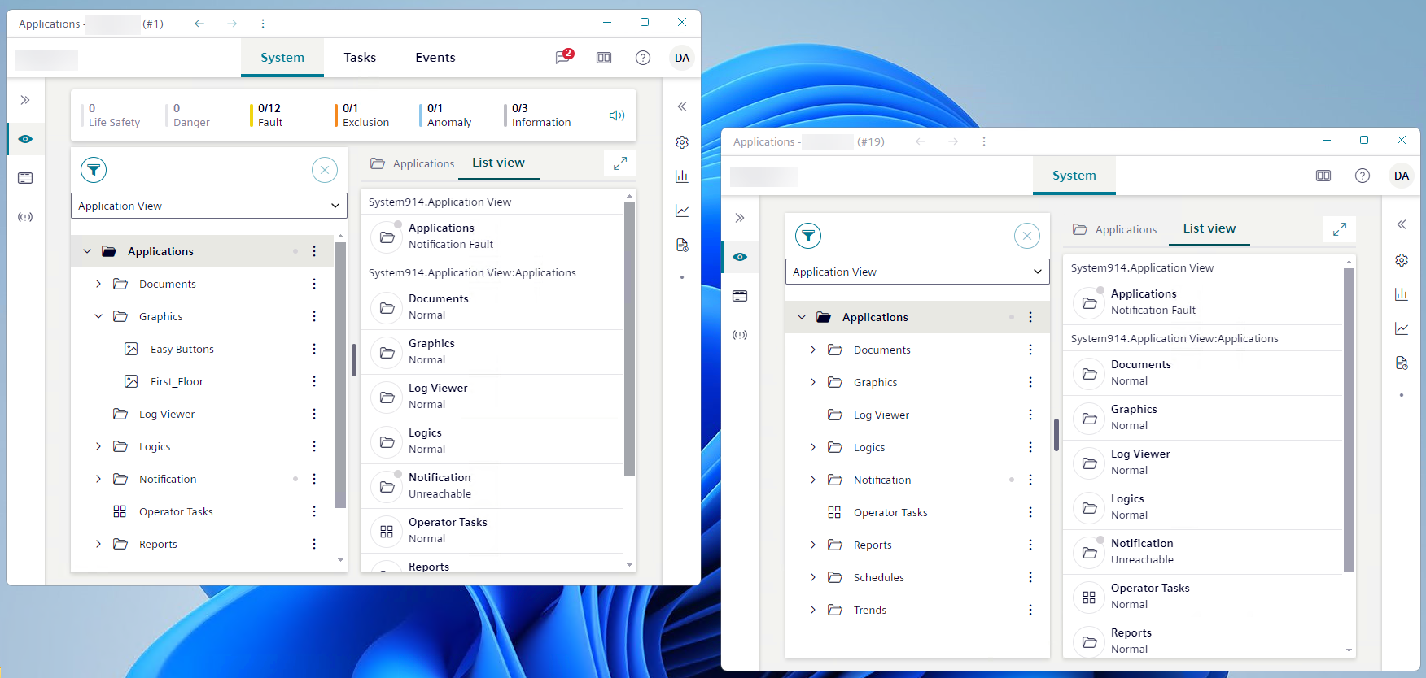Open the Trends folder's three-dot options menu

(x=1030, y=610)
